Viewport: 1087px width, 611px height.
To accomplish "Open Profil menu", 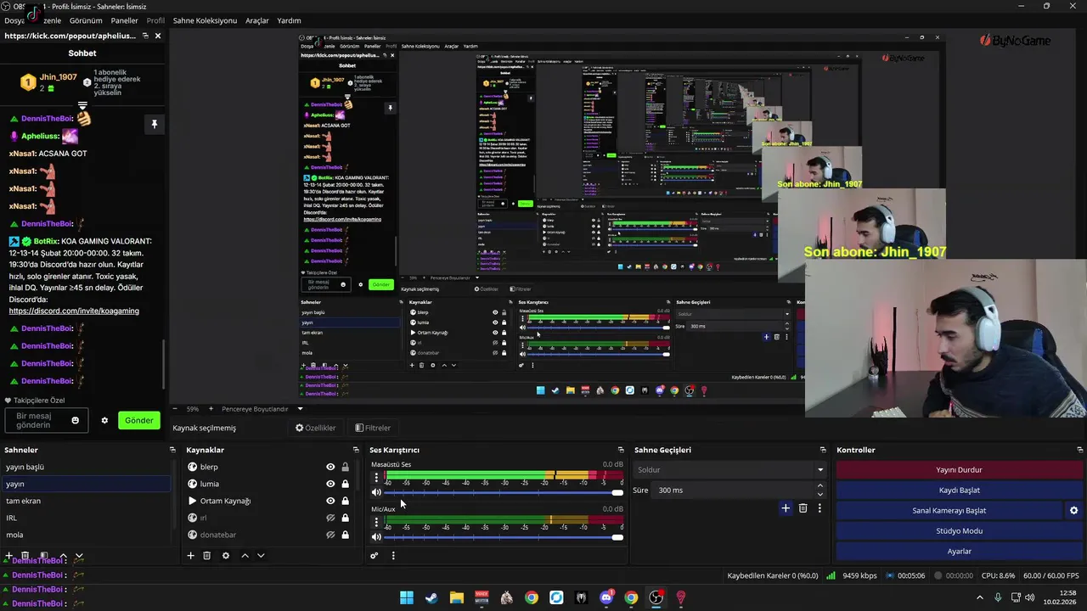I will (155, 20).
